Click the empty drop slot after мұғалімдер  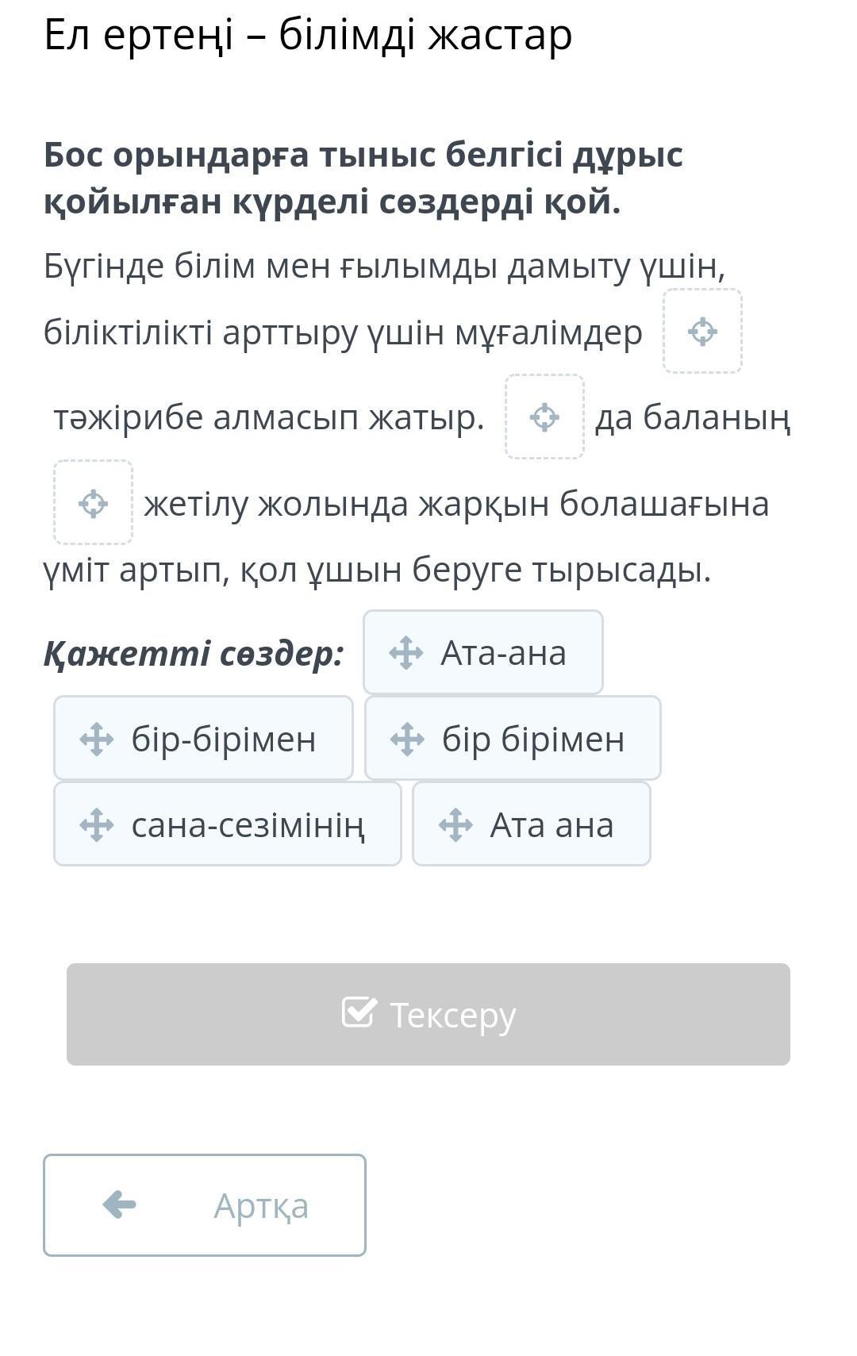tap(702, 331)
